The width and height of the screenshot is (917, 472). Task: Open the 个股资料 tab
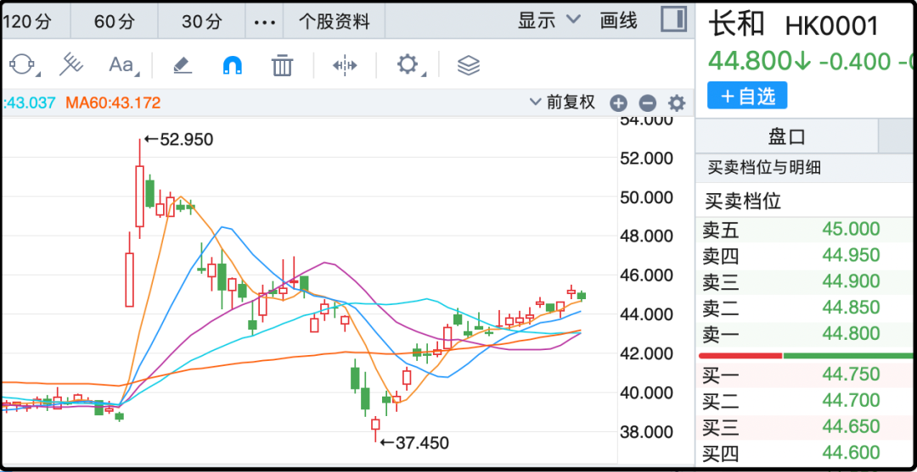[x=335, y=21]
